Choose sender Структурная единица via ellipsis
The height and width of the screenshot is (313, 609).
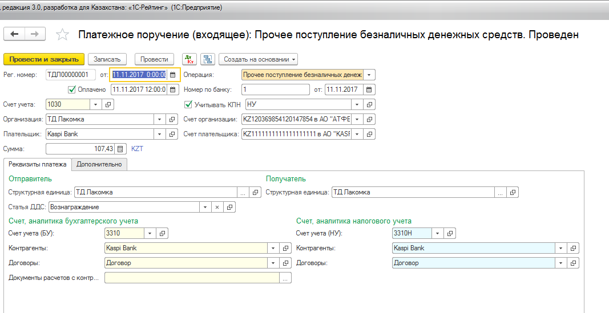tap(243, 192)
